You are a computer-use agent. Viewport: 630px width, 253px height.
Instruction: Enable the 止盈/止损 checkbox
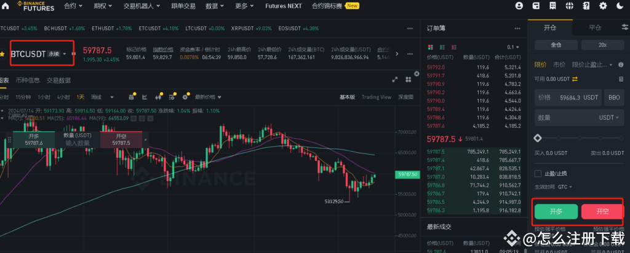point(538,174)
